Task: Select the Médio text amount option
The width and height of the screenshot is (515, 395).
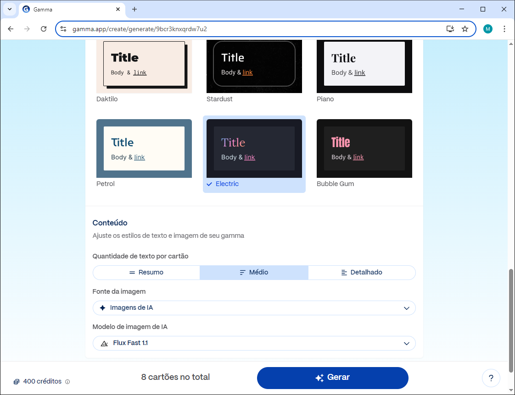Action: pyautogui.click(x=254, y=272)
